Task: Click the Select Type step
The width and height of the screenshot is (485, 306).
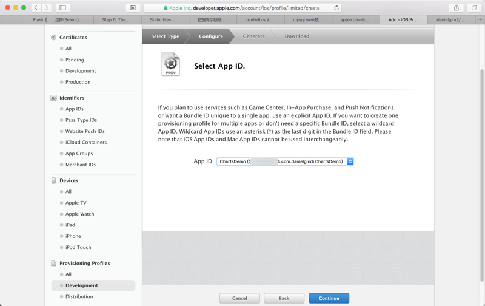Action: click(x=165, y=36)
